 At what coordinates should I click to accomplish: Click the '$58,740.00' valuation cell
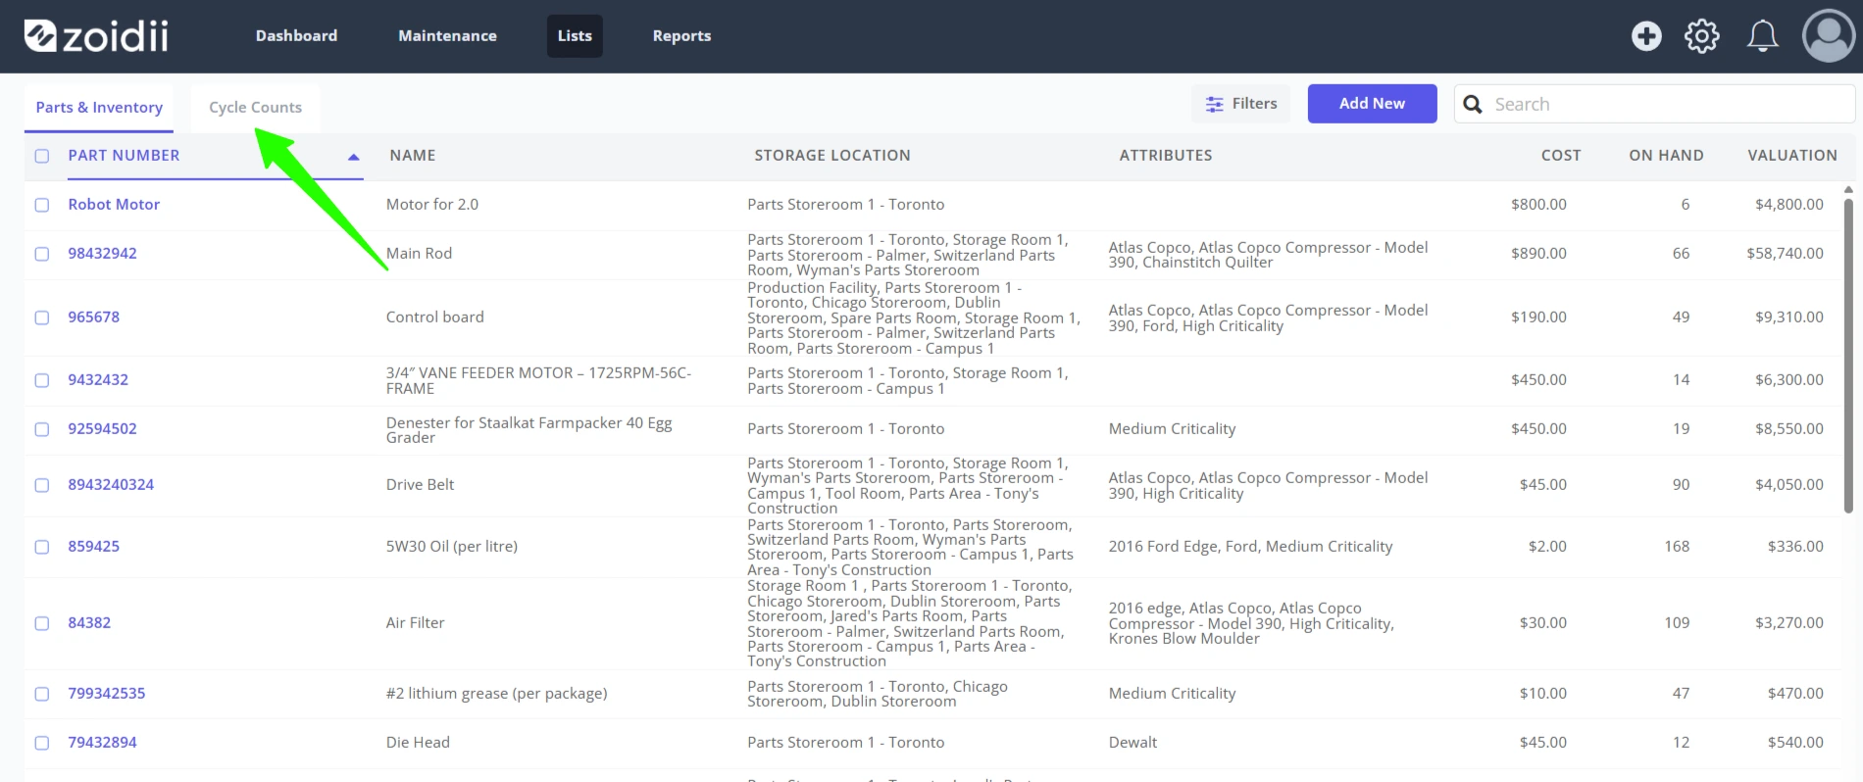(x=1785, y=254)
